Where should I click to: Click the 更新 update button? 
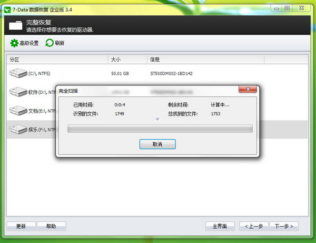[21, 226]
